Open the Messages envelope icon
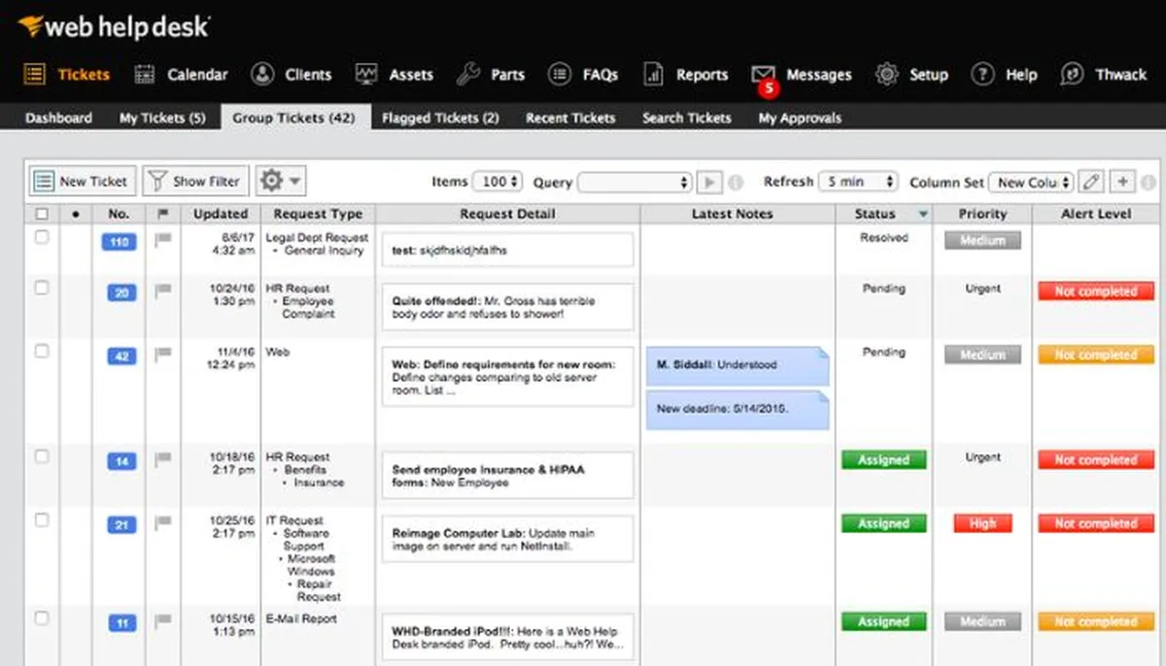1166x666 pixels. click(x=764, y=73)
